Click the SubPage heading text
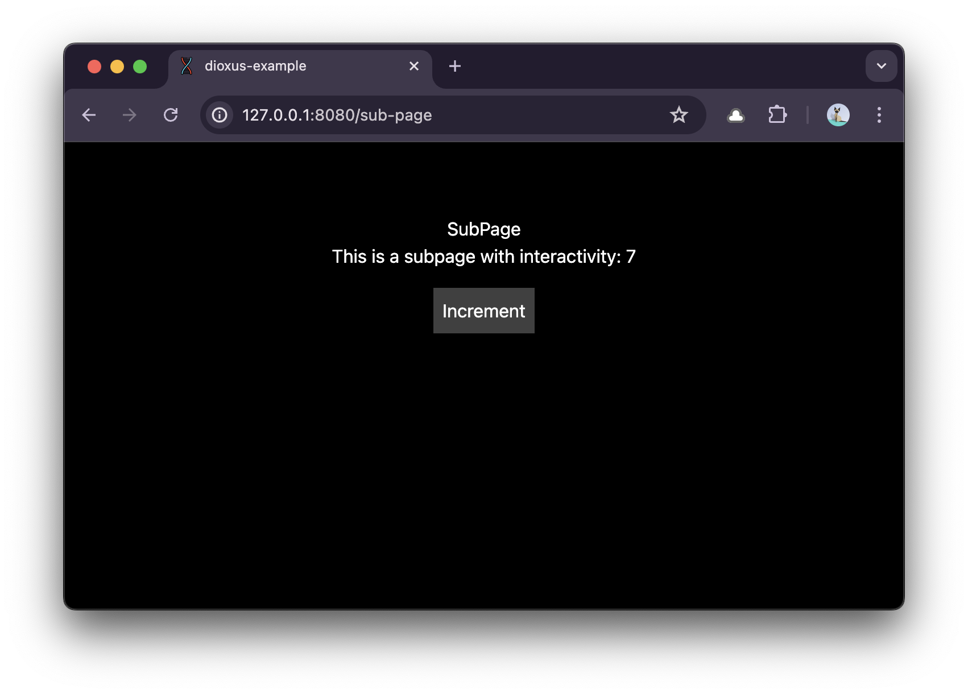This screenshot has width=968, height=694. click(x=483, y=229)
